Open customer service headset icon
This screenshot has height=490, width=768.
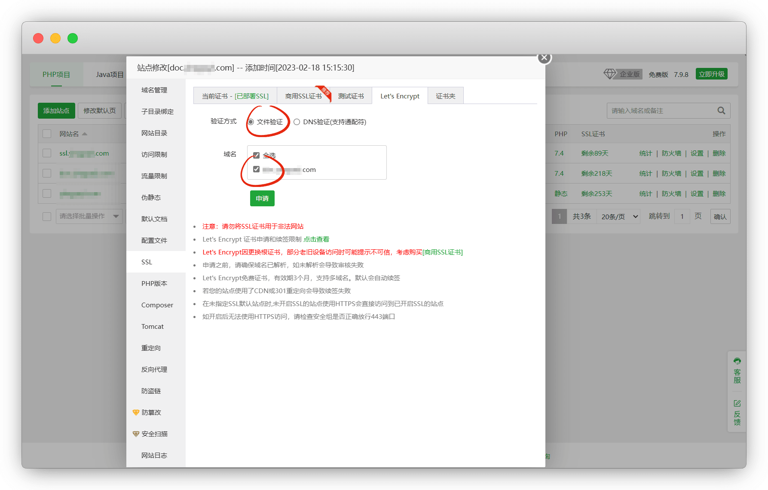737,361
